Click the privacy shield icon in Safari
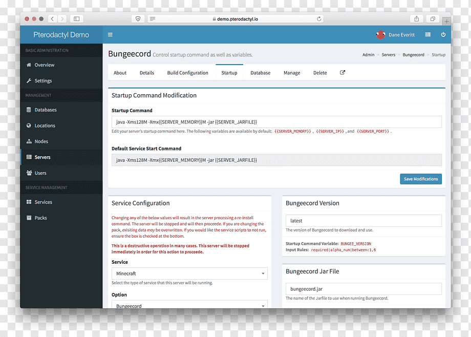Screen dimensions: 471x337 click(x=138, y=18)
